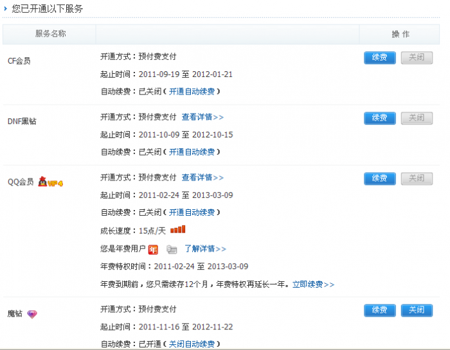Select the 魔钻 service name text
The width and height of the screenshot is (450, 350).
[x=15, y=313]
